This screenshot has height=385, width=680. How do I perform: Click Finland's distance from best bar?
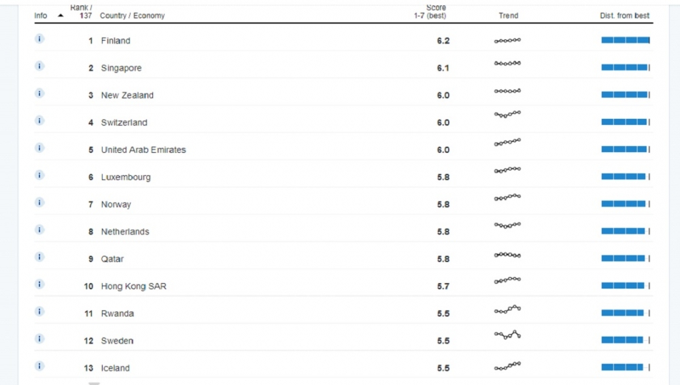[626, 40]
